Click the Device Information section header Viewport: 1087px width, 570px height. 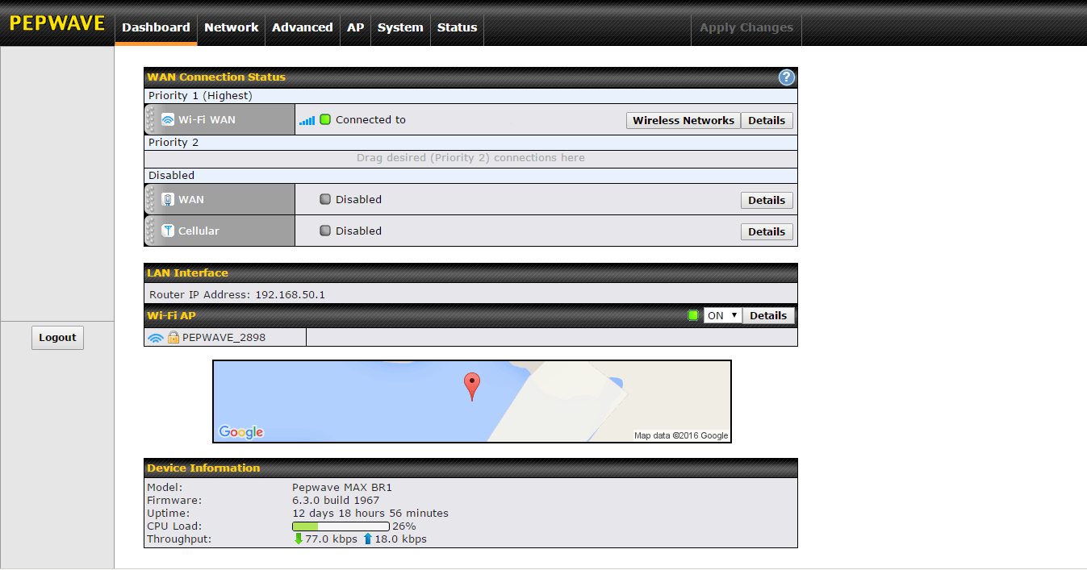coord(470,468)
